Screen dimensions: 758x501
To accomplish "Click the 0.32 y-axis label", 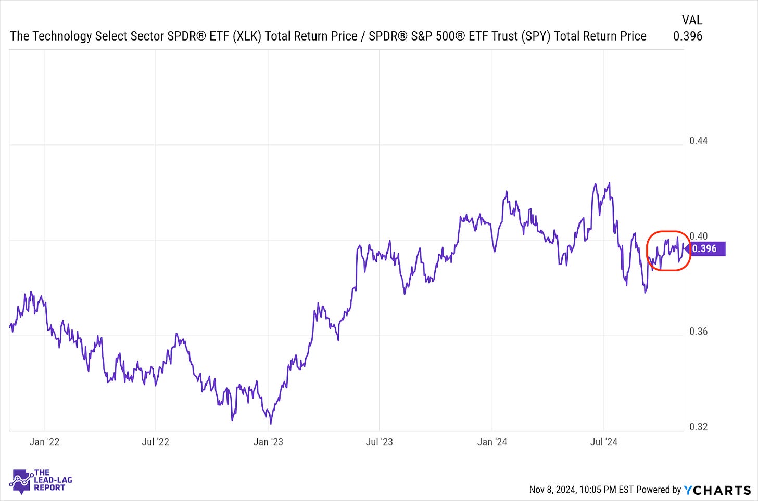I will [x=698, y=427].
